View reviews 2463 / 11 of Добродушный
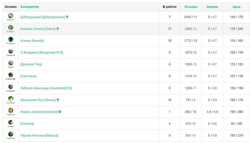Image resolution: width=250 pixels, height=143 pixels. tap(191, 17)
